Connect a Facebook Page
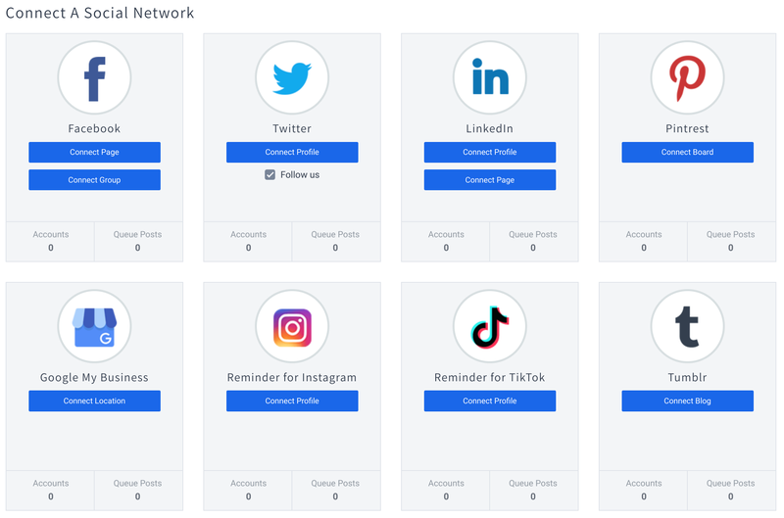 (94, 153)
